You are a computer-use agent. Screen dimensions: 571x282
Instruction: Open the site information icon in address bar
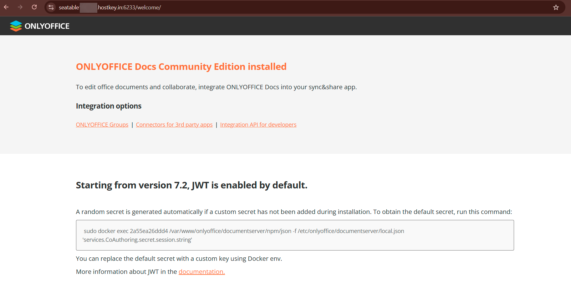click(x=51, y=7)
